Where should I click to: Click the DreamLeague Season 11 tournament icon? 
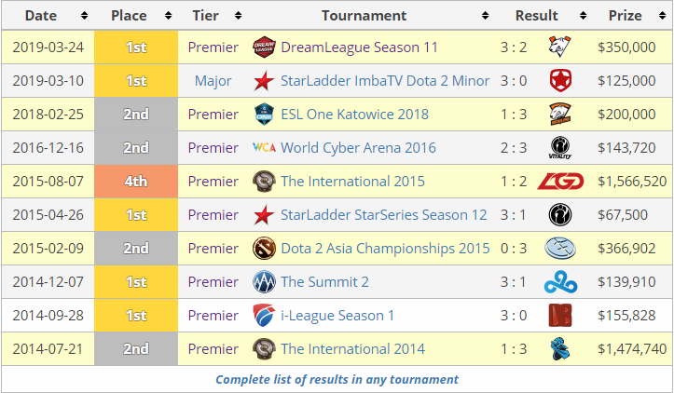[264, 47]
